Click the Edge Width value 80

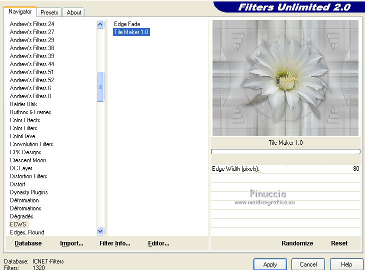[x=356, y=169]
